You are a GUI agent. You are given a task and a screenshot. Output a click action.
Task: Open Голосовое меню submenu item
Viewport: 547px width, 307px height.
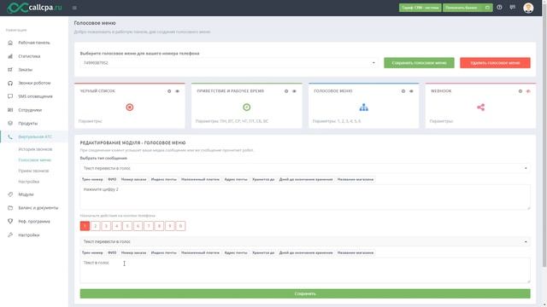(x=34, y=160)
